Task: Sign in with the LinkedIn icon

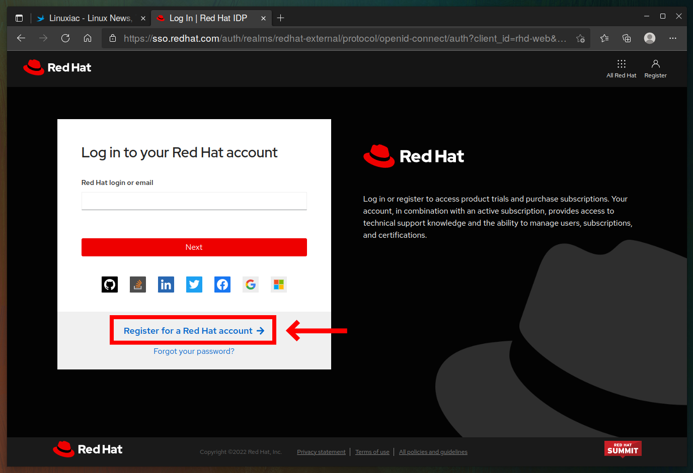Action: coord(166,285)
